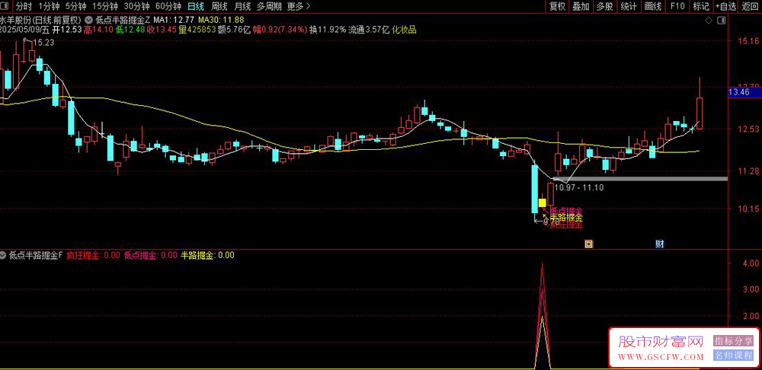Click the 半路掘金: 0.00 indicator value
Viewport: 762px width, 370px height.
(207, 255)
